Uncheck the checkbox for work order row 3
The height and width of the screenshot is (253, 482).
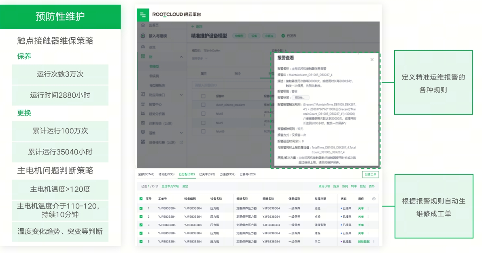[141, 225]
